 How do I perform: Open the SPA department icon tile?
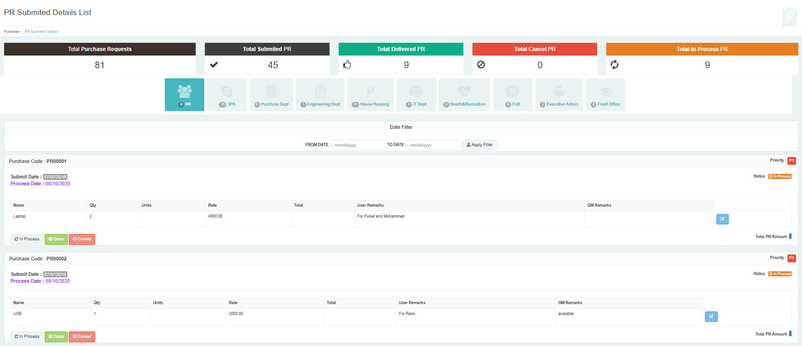pos(227,95)
